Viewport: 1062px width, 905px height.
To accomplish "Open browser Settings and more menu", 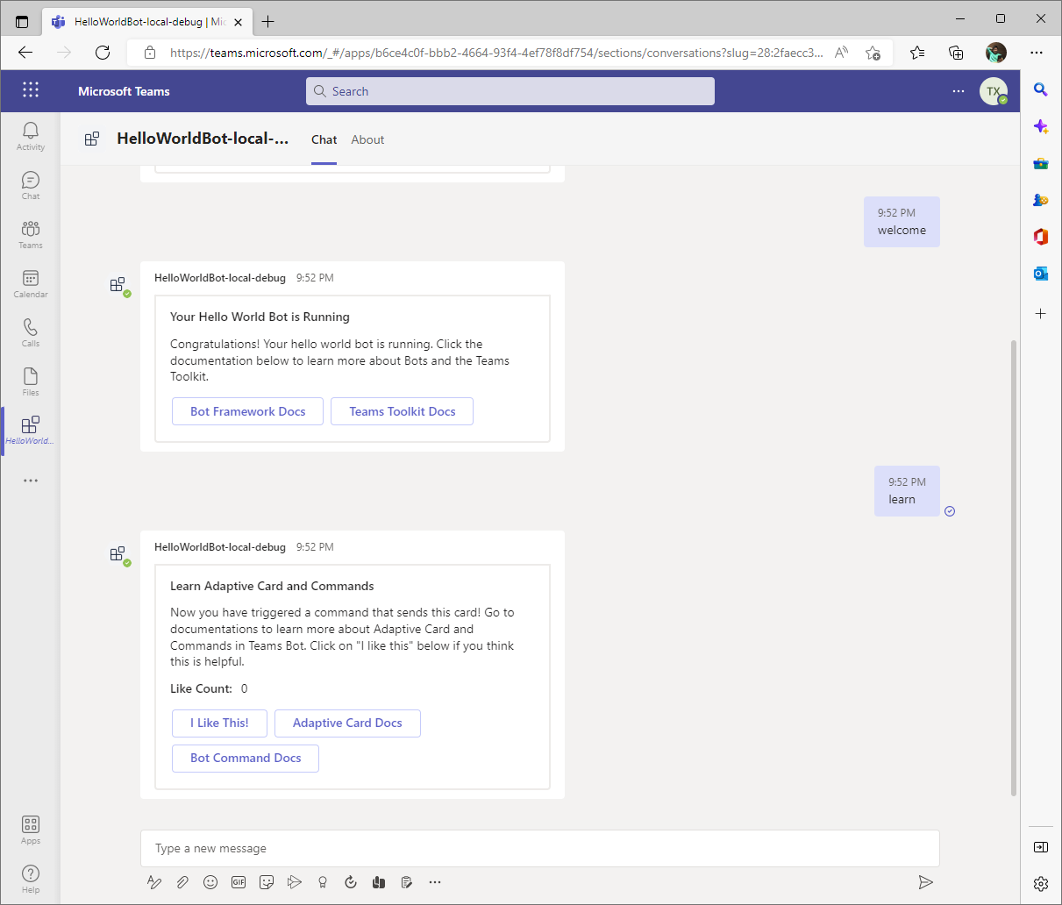I will click(1037, 53).
